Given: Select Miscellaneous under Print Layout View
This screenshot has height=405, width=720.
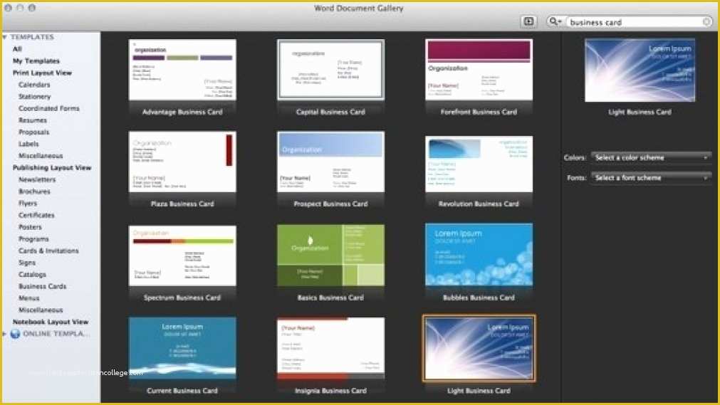Looking at the screenshot, I should [x=41, y=156].
